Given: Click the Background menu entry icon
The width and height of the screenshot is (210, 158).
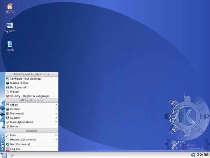Looking at the screenshot, I should (x=8, y=87).
